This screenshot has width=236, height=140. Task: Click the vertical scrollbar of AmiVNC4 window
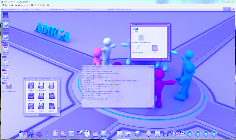[169, 40]
